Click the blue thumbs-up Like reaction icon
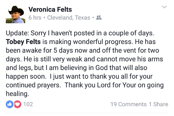The width and height of the screenshot is (174, 116). tap(10, 104)
